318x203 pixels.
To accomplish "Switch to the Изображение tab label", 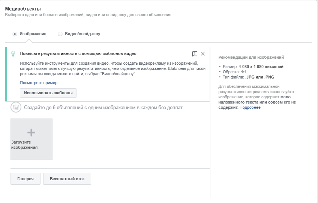I will [33, 34].
